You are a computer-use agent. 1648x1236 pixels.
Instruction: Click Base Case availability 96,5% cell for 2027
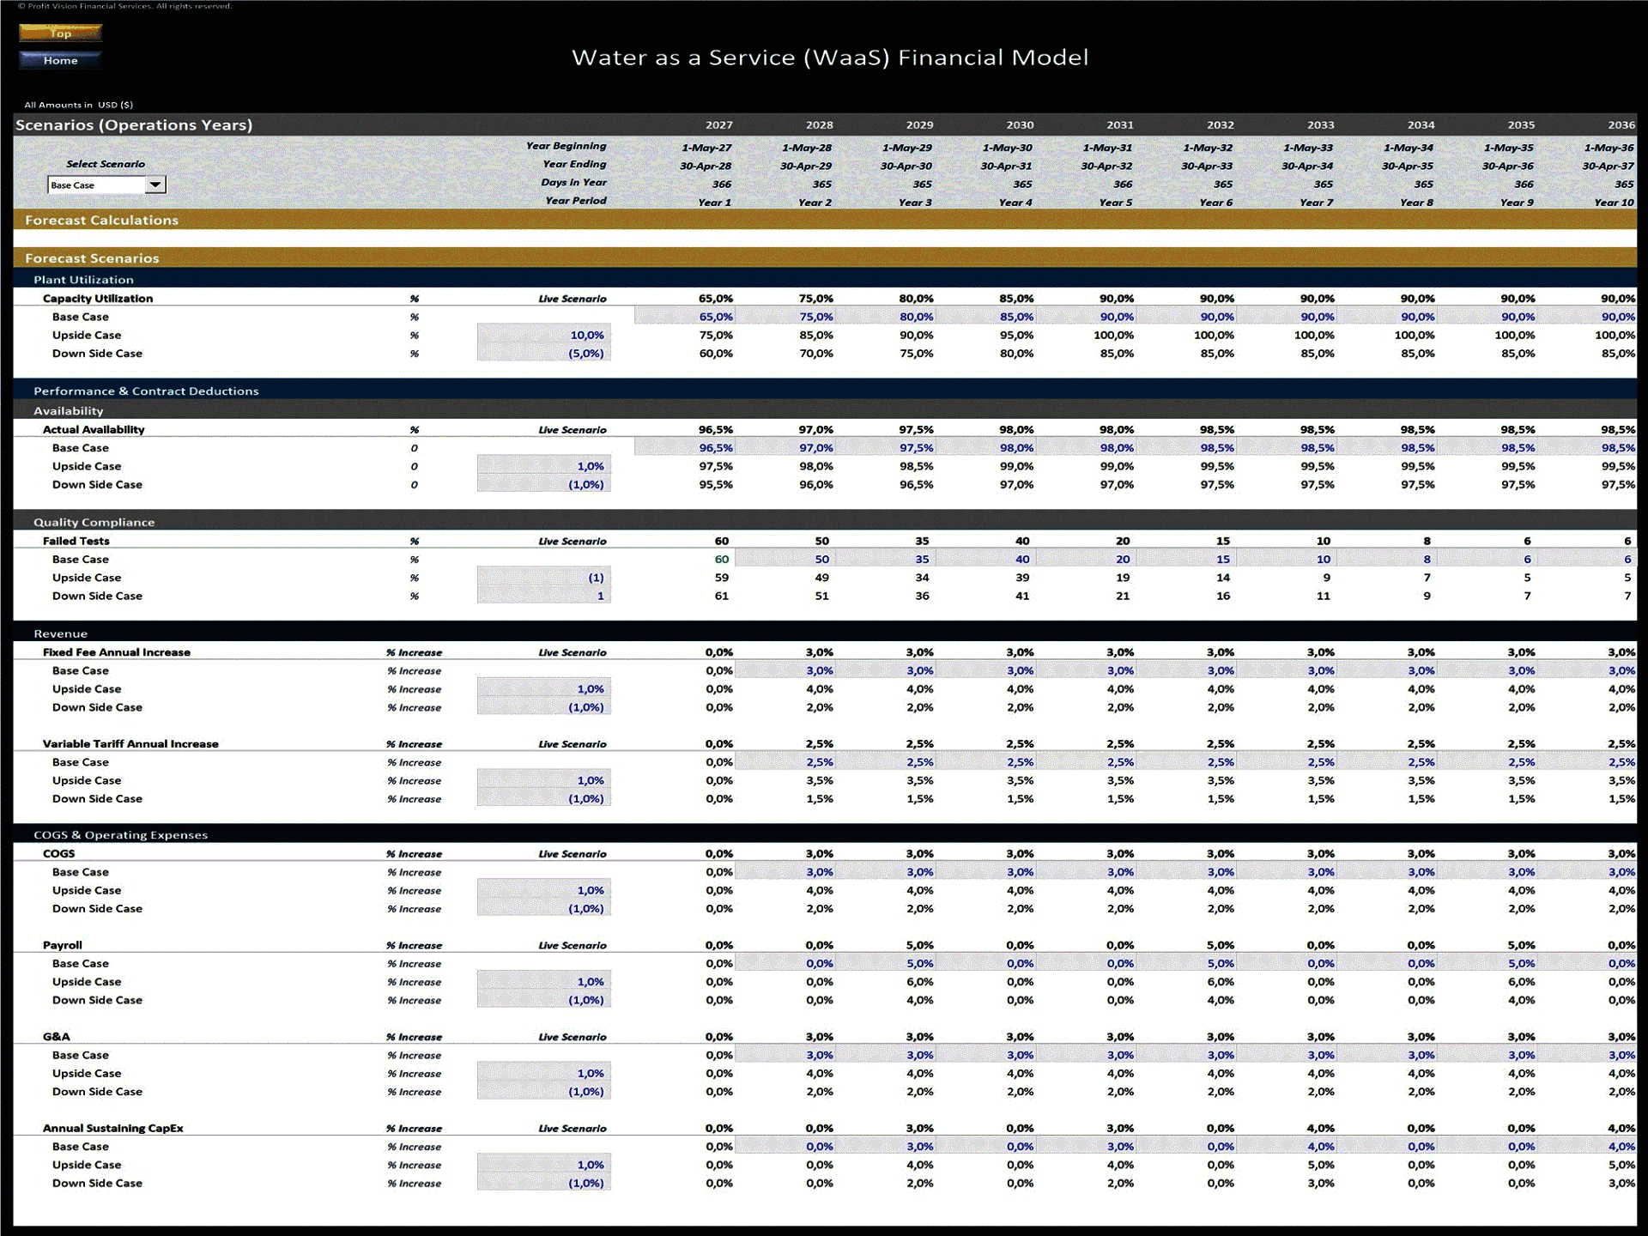point(685,448)
